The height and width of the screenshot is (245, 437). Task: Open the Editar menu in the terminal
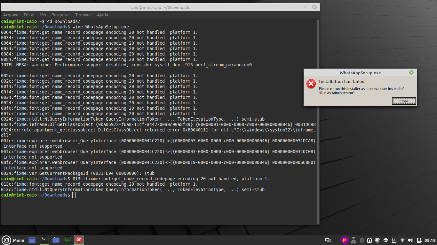29,15
